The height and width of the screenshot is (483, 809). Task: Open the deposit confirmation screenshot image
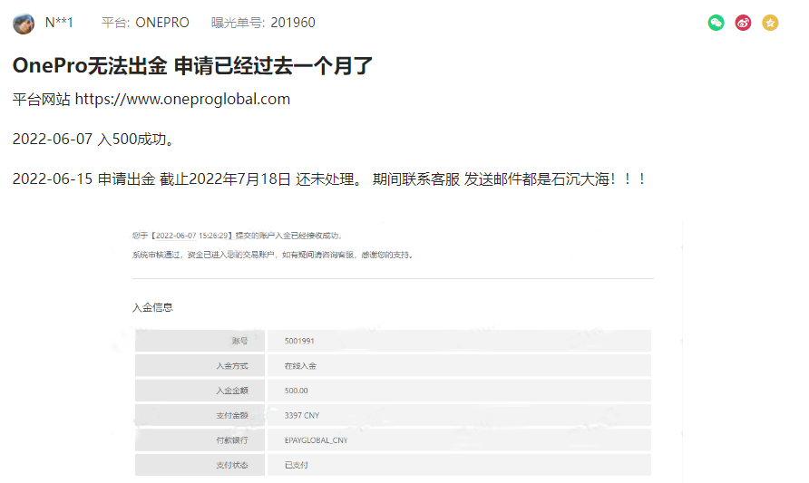click(397, 351)
